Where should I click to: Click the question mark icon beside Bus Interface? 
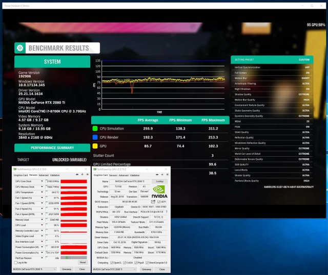click(x=167, y=211)
